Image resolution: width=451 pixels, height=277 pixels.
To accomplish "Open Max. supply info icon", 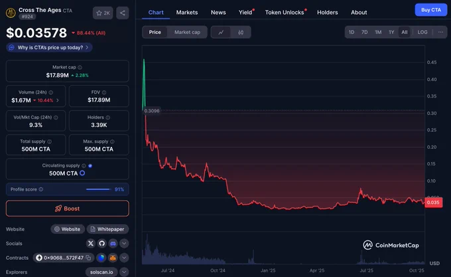I will pyautogui.click(x=112, y=141).
